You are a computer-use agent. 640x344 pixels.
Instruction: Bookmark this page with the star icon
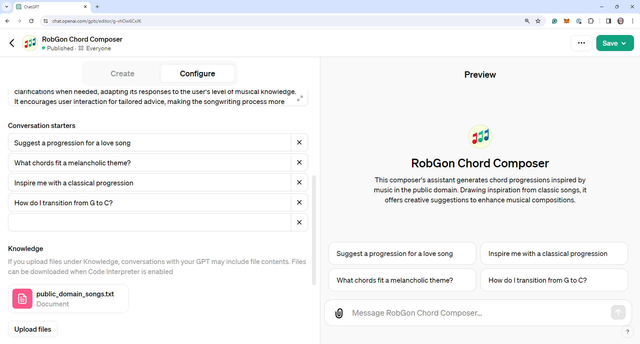pos(538,21)
